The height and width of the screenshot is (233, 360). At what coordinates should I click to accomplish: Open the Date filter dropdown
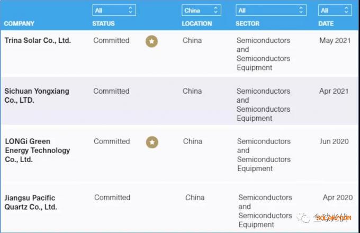335,10
